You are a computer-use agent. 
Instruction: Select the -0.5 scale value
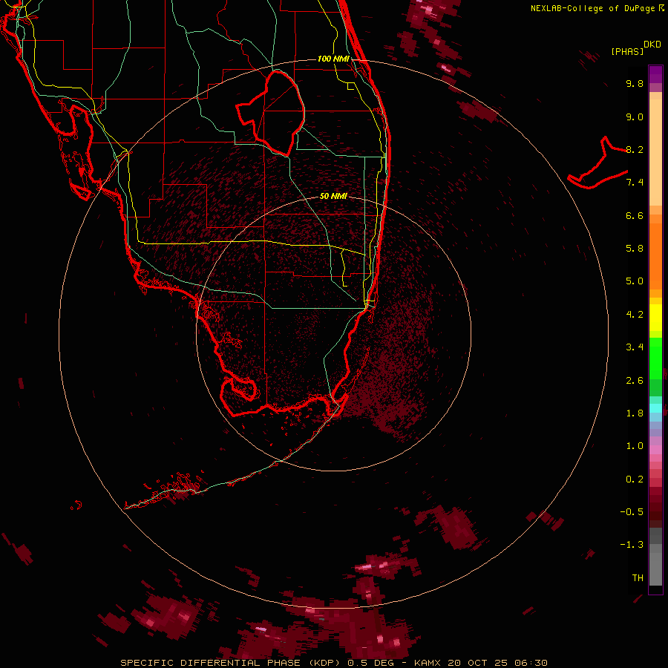click(x=632, y=512)
